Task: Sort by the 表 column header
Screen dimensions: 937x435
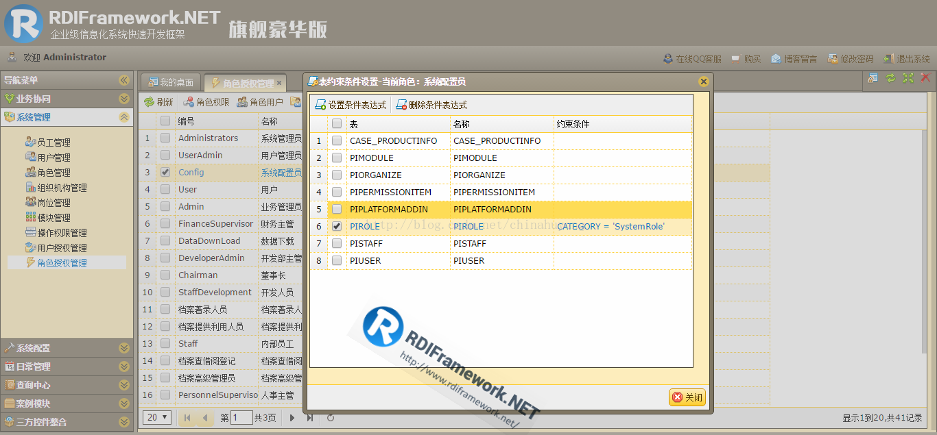Action: click(399, 124)
